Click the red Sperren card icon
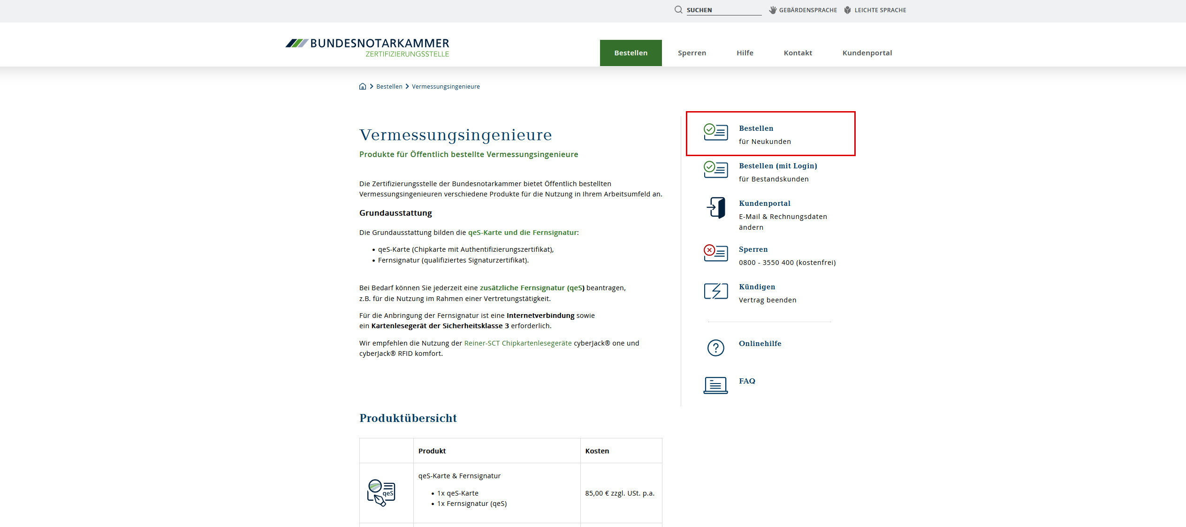The height and width of the screenshot is (527, 1186). (x=716, y=253)
